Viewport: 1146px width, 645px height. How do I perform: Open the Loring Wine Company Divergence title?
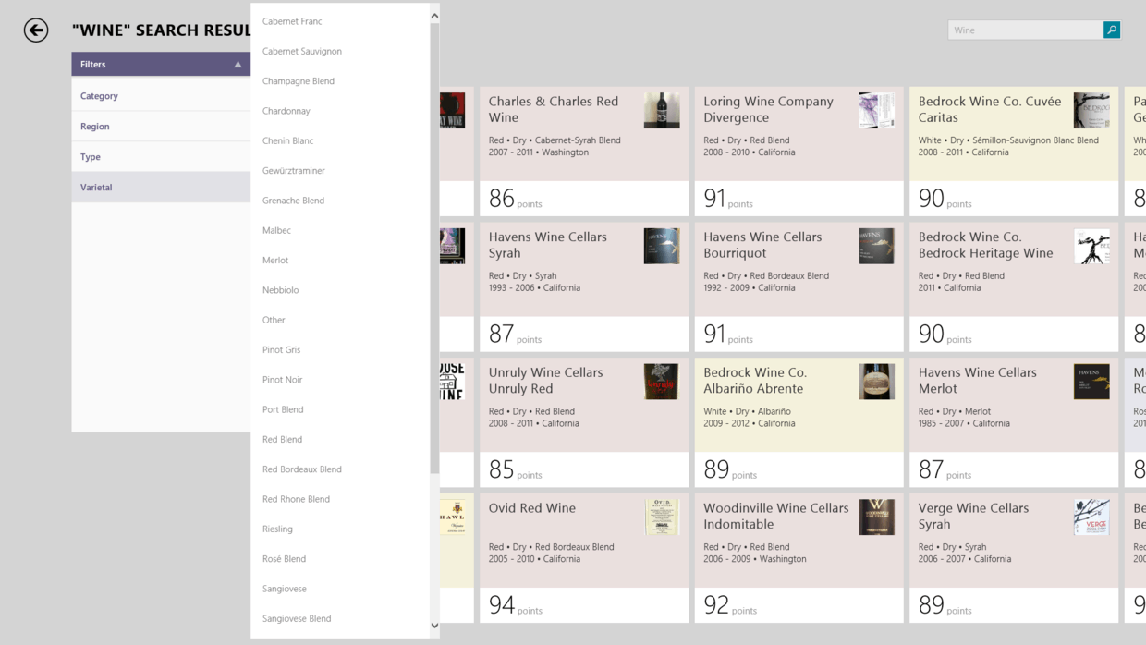click(x=768, y=109)
